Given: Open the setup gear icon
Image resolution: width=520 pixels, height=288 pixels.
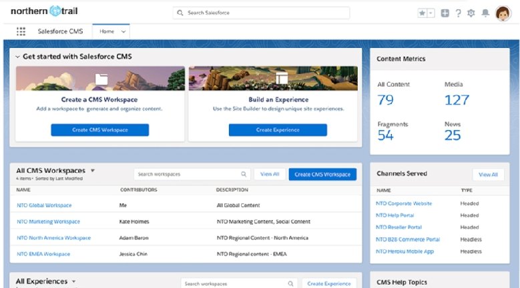Looking at the screenshot, I should [x=471, y=13].
